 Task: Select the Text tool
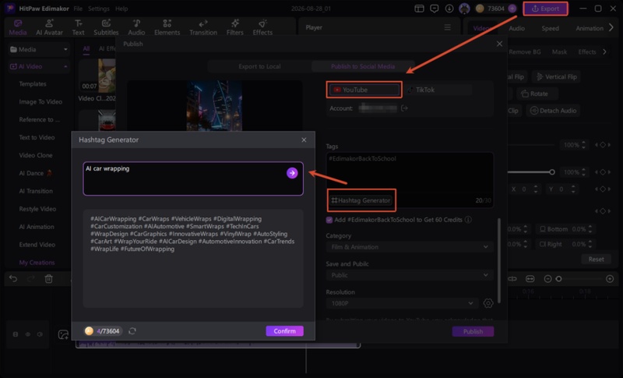[x=78, y=27]
